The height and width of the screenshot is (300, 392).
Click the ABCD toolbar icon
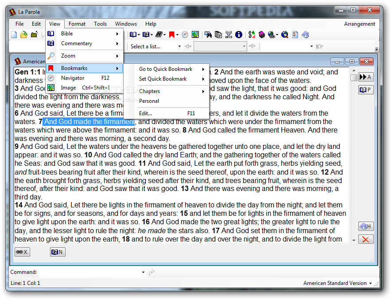pyautogui.click(x=229, y=35)
